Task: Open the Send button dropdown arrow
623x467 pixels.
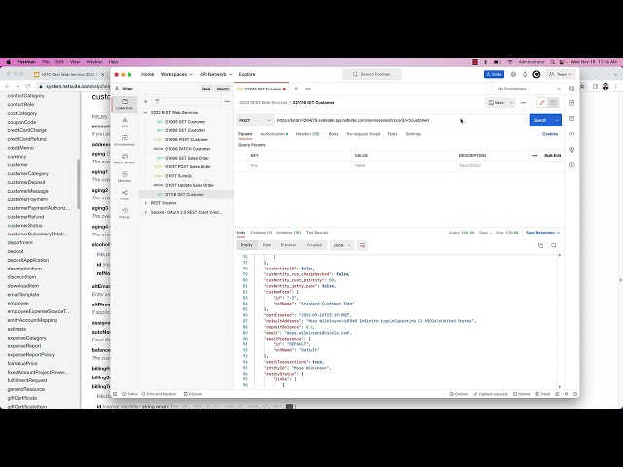Action: [556, 120]
